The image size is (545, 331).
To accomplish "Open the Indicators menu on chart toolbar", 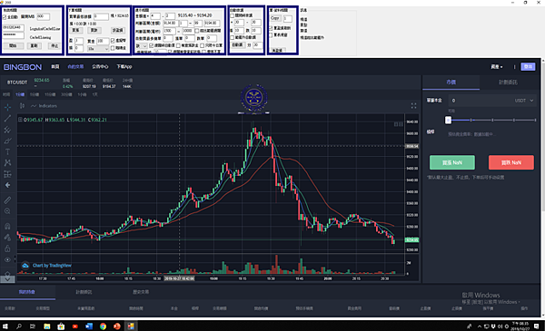I will (x=45, y=106).
